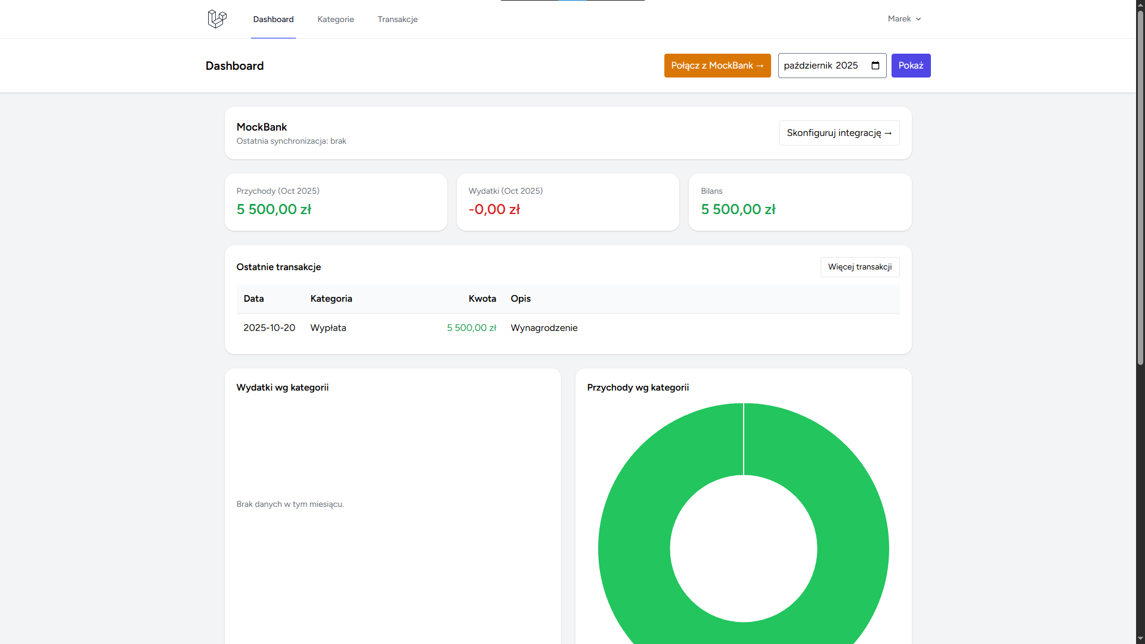Click the Przychody wg kategorii heading

(638, 388)
